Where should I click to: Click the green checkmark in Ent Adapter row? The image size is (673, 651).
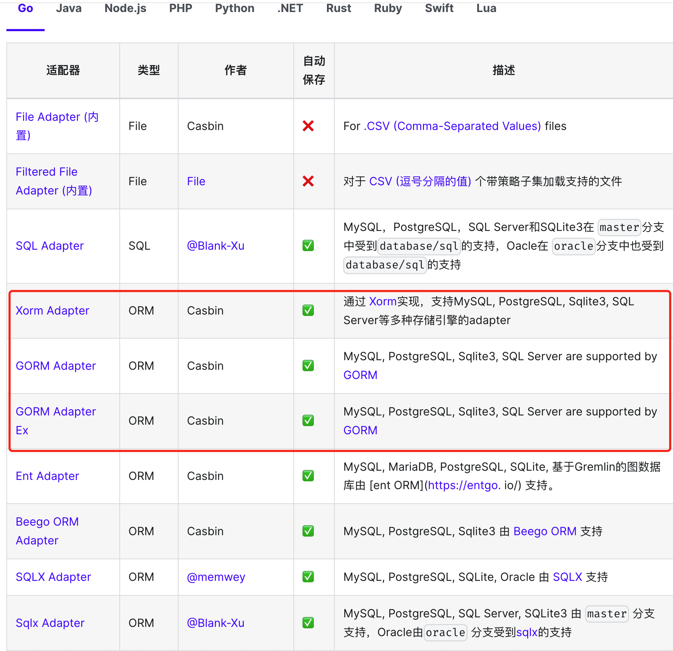tap(308, 476)
